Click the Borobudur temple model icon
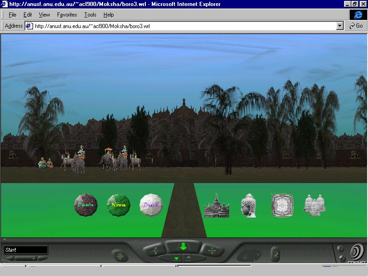Screen dimensions: 368x276 [x=216, y=205]
